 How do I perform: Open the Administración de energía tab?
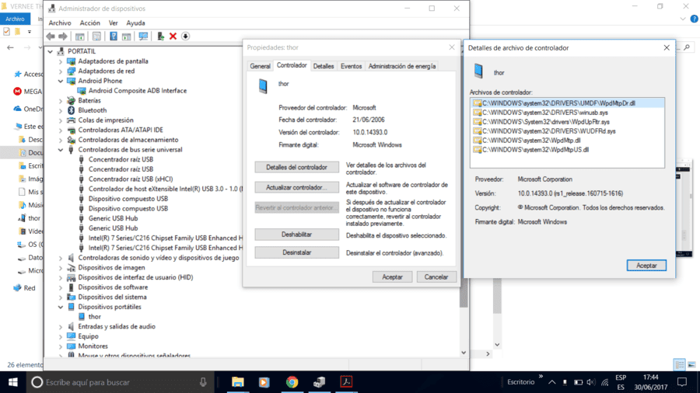coord(402,66)
